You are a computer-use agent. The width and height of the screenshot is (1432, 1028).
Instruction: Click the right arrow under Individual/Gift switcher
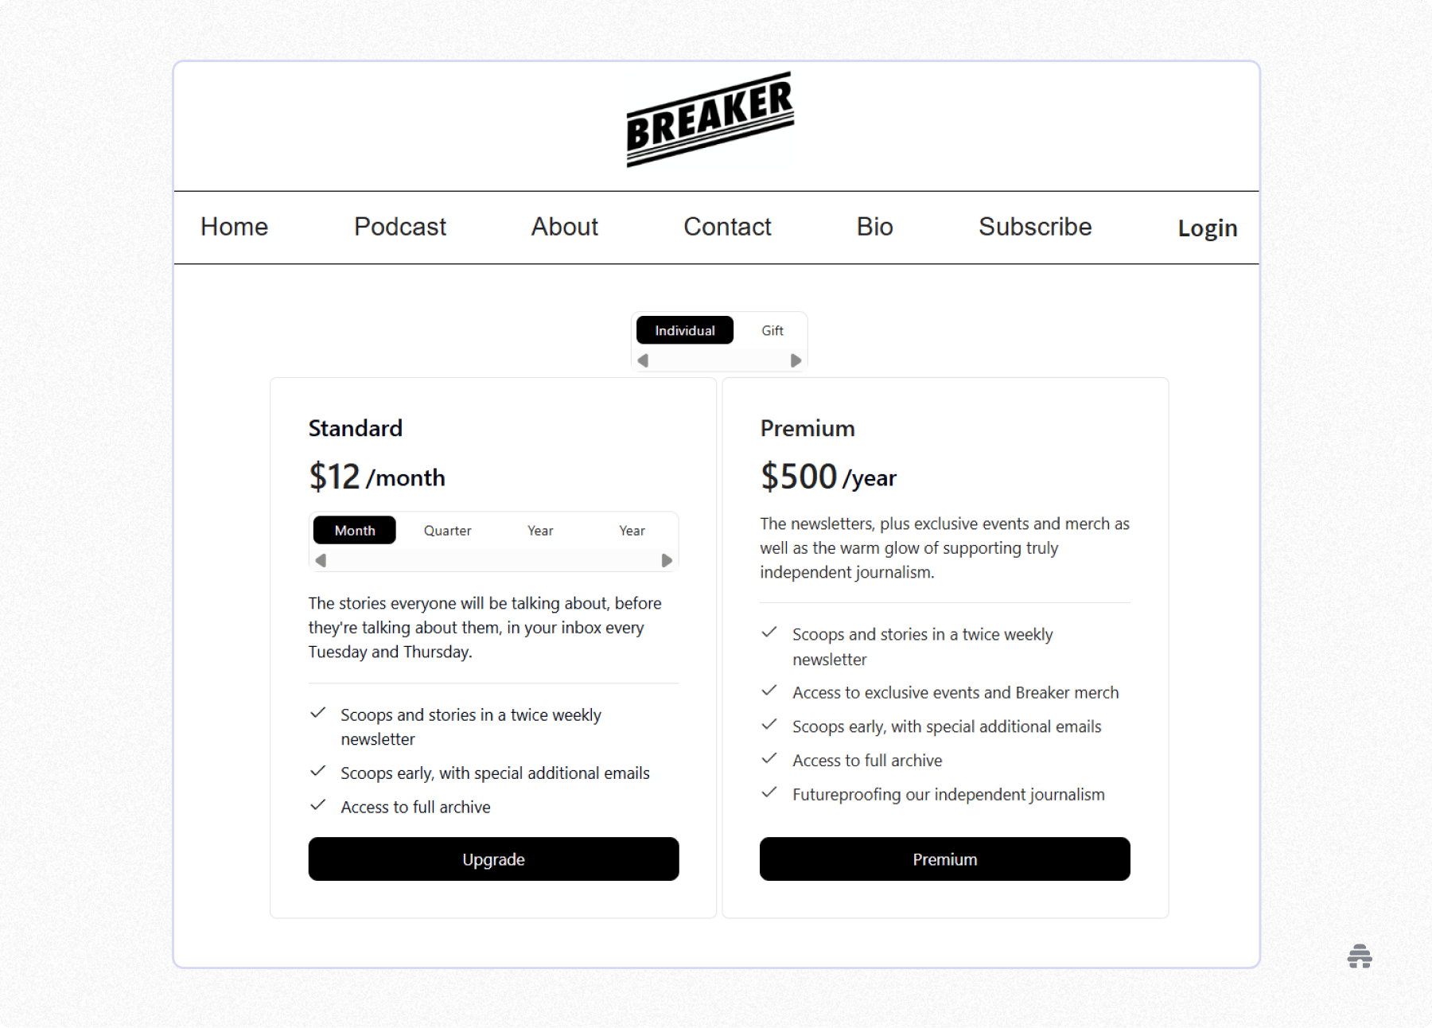click(795, 360)
